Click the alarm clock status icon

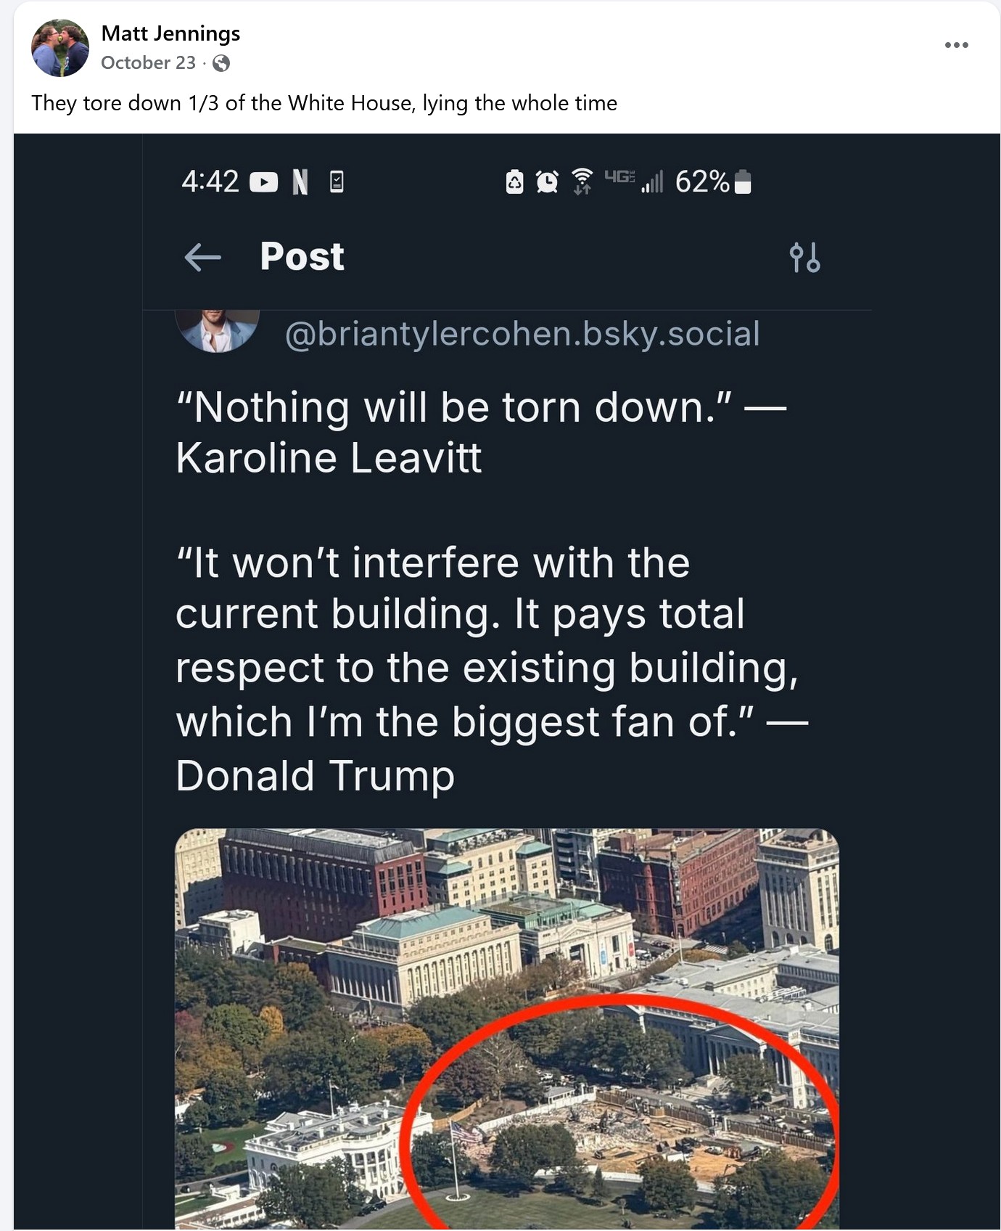coord(547,181)
